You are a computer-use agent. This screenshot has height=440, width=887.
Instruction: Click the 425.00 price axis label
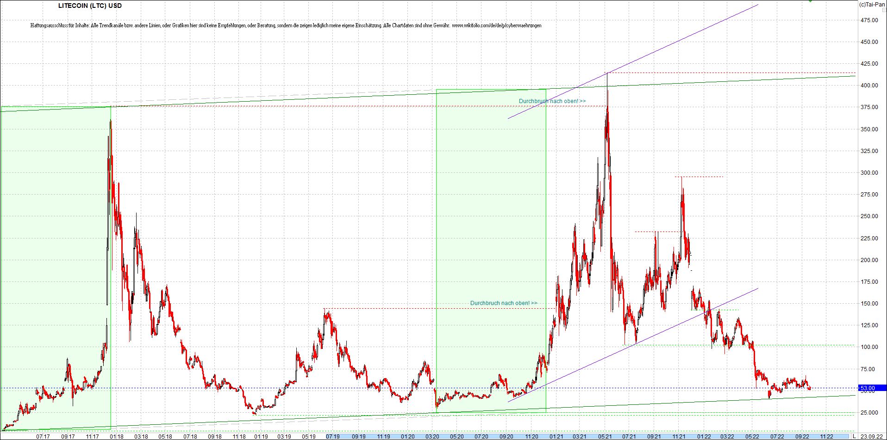click(x=869, y=64)
